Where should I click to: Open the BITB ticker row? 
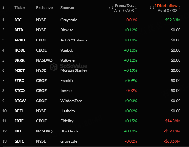[91, 30]
